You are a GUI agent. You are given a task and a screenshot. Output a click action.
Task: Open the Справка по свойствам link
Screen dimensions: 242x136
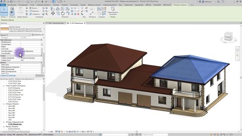tap(8, 76)
